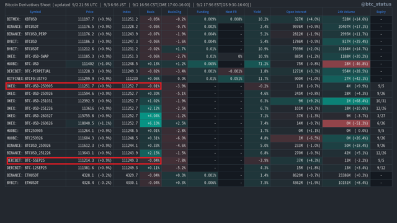Click the Expiry column header
Screen dimensions: 397x223
[x=381, y=12]
